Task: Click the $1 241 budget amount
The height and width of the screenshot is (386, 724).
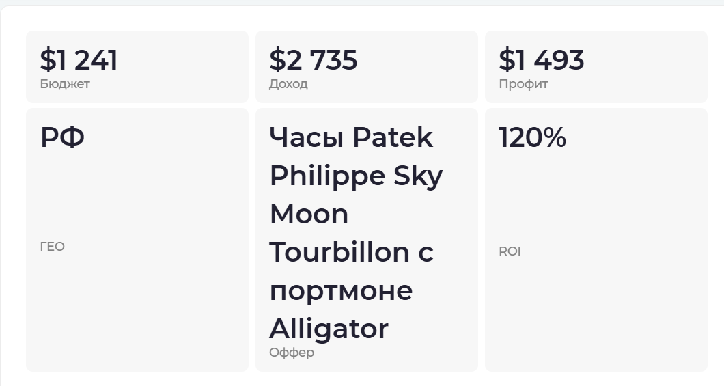Action: point(79,60)
